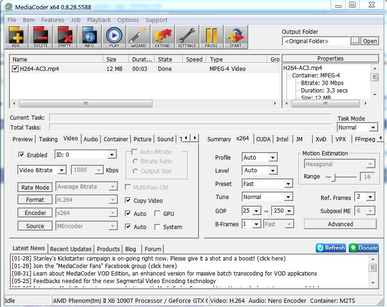The width and height of the screenshot is (387, 307).
Task: Click the Donate star button
Action: pos(364,248)
